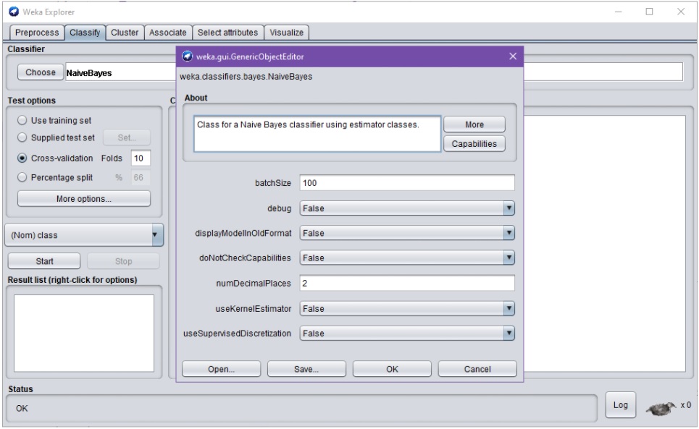
Task: Click the Open... button in the dialog
Action: coord(221,369)
